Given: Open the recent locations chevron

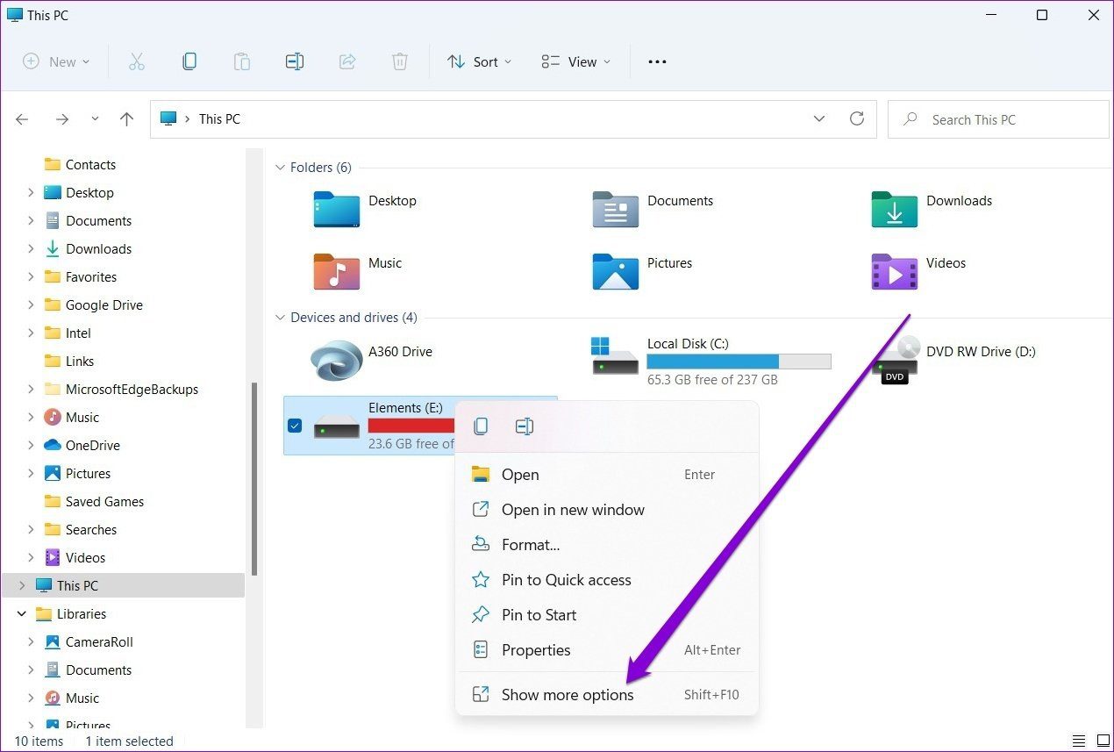Looking at the screenshot, I should 95,119.
